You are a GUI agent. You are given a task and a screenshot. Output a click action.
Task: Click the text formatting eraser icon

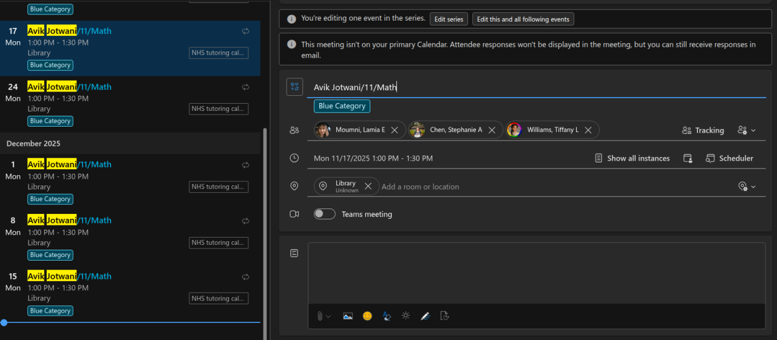click(x=387, y=316)
